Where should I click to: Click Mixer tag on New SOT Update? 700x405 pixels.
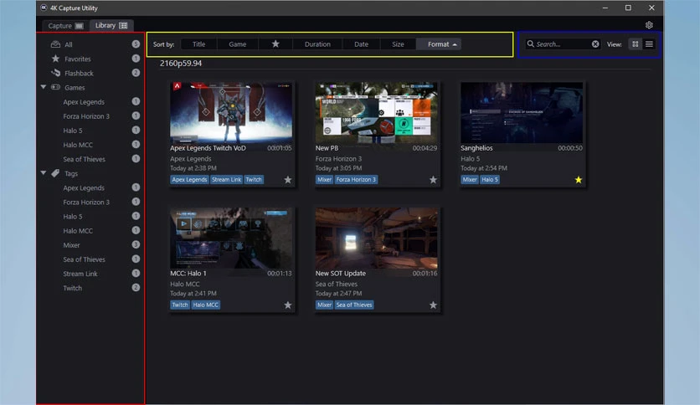(325, 305)
